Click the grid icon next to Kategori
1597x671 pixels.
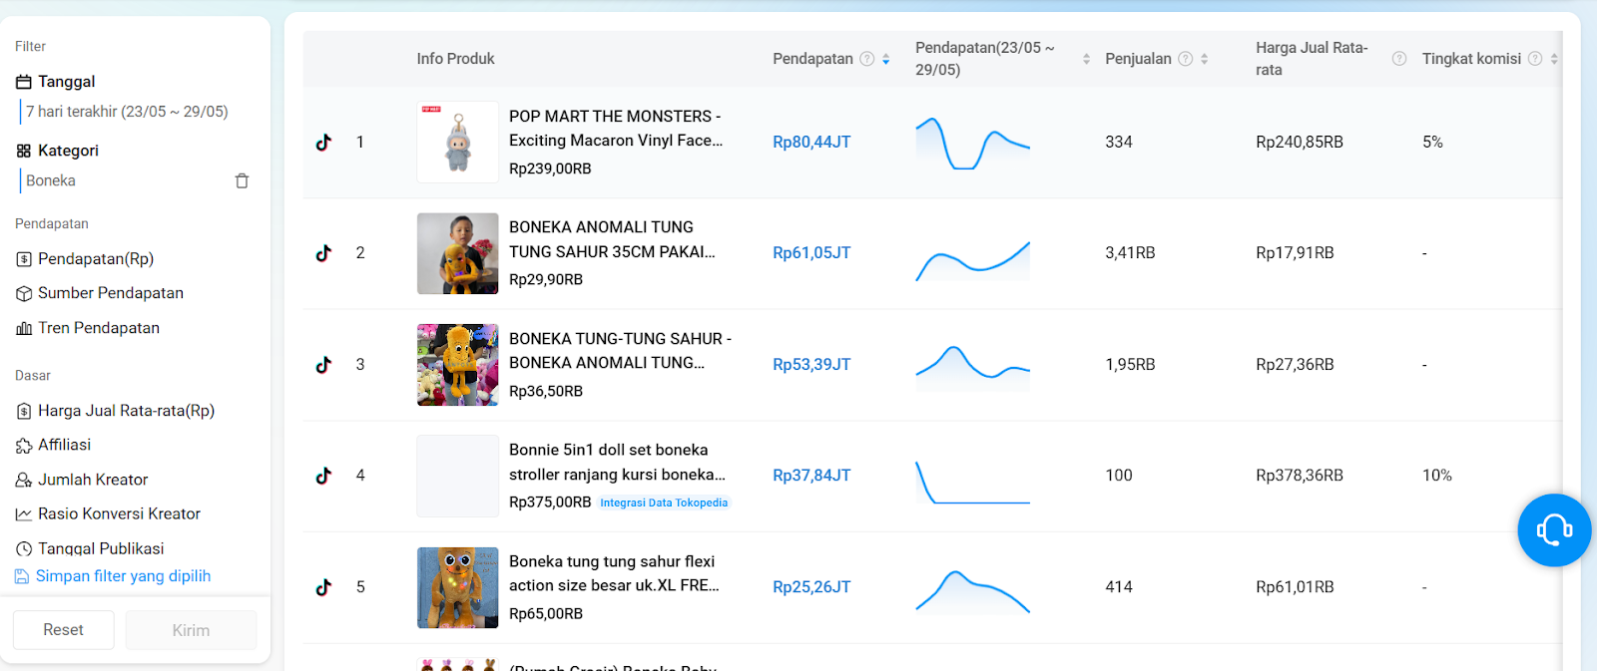point(24,151)
